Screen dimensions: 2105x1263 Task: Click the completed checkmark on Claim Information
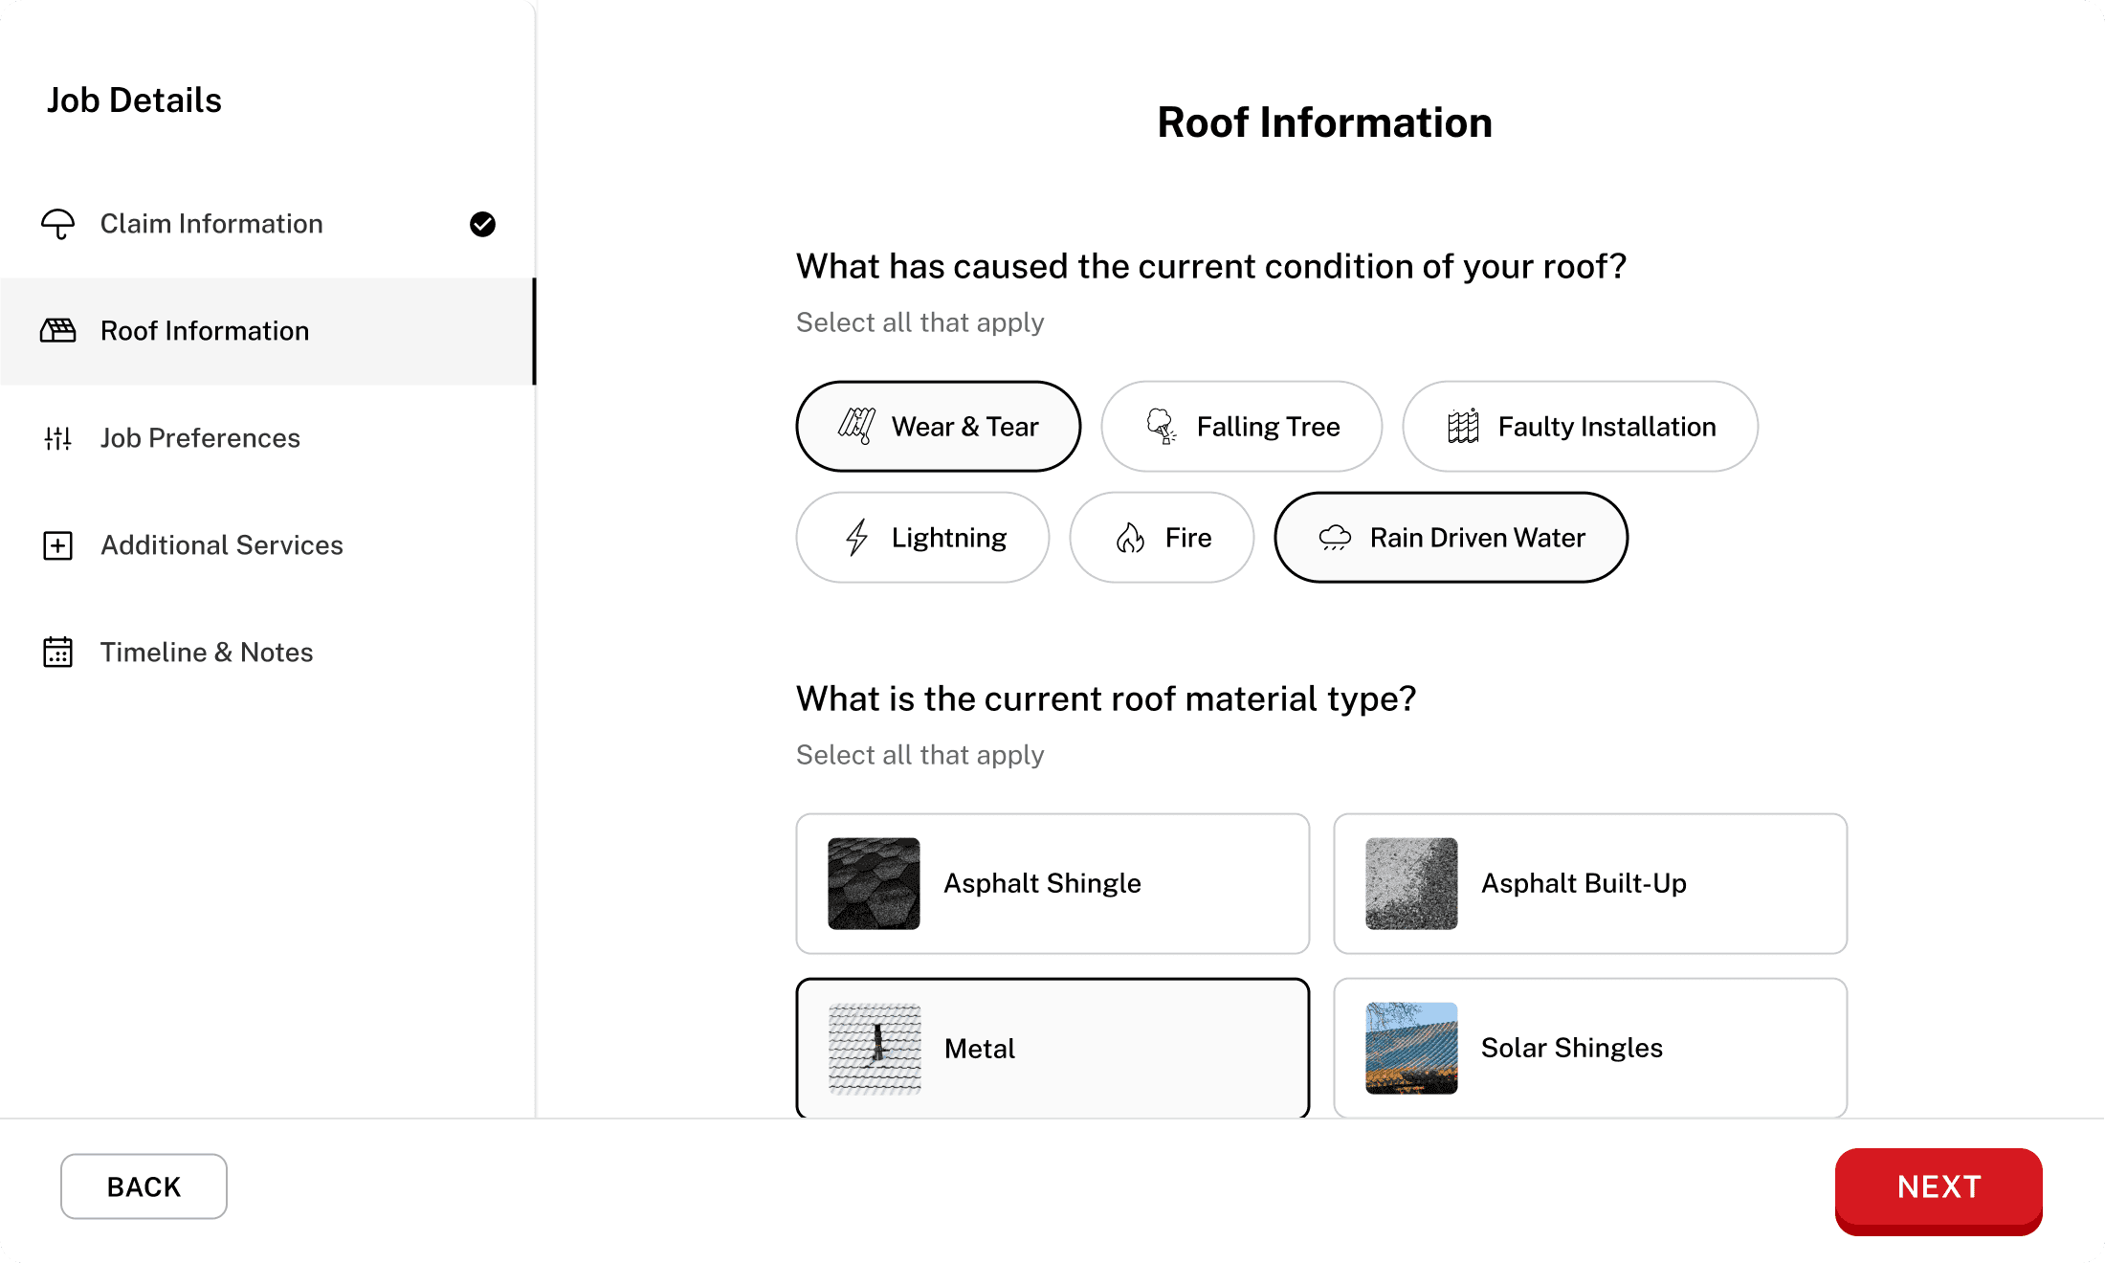click(482, 224)
